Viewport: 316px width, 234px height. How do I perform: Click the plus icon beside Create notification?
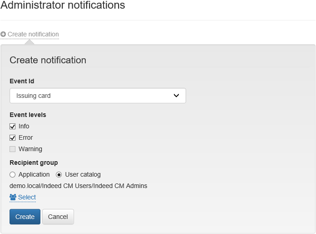tap(3, 34)
